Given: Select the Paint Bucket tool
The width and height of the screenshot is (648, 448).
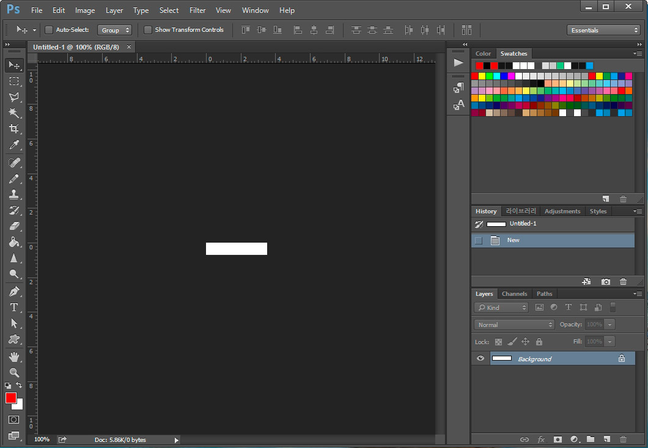Looking at the screenshot, I should click(x=14, y=242).
